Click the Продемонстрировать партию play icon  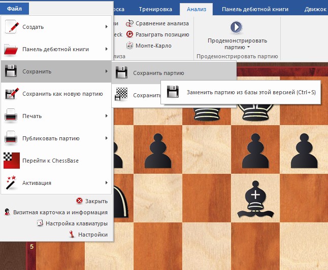pos(237,27)
